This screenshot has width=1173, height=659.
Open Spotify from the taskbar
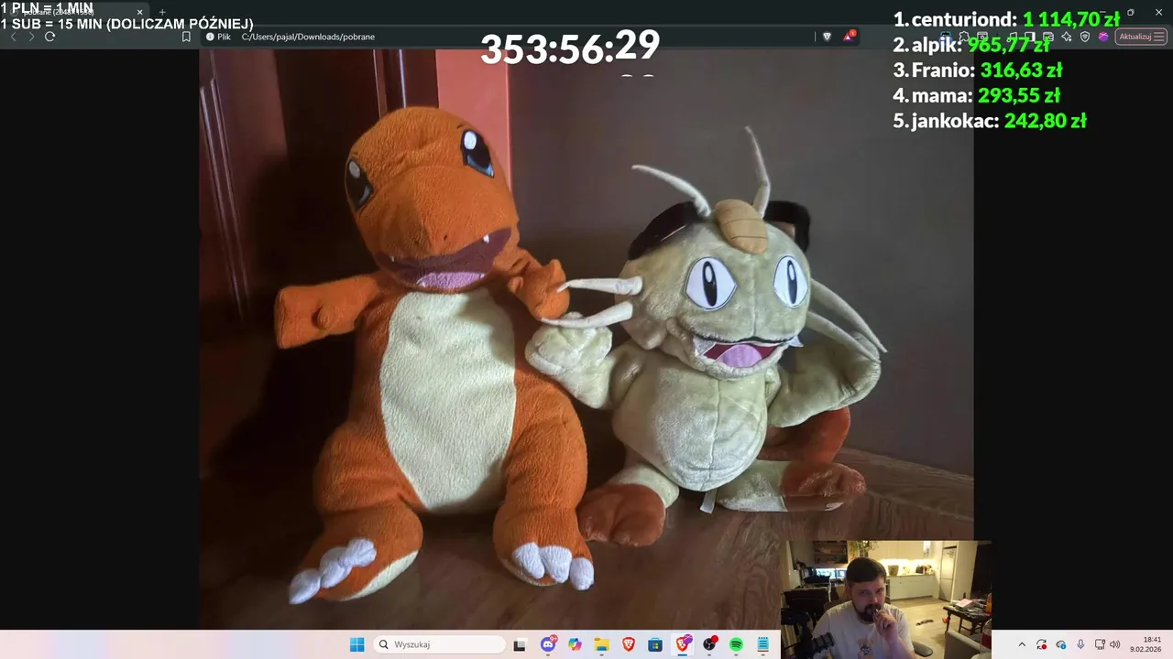[736, 644]
